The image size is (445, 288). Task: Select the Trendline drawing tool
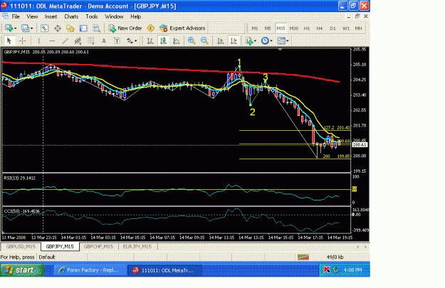(65, 41)
